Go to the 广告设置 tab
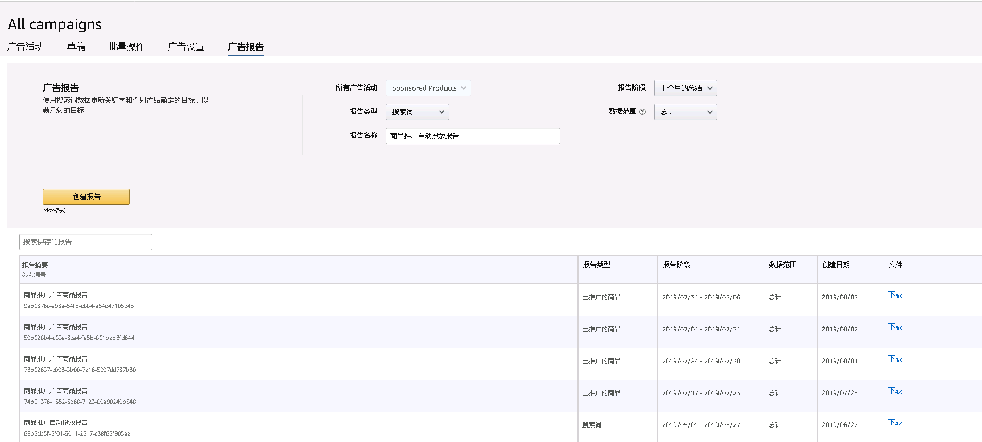This screenshot has height=442, width=982. [x=186, y=46]
